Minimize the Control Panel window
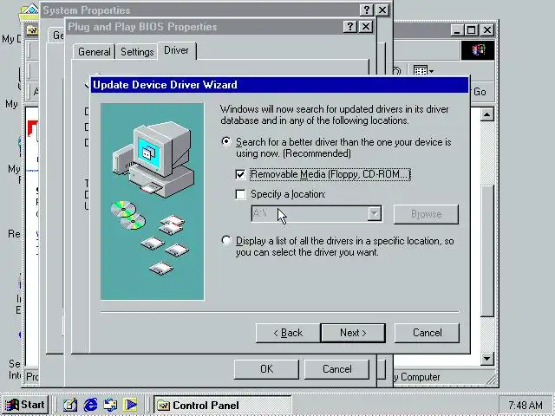This screenshot has height=416, width=555. pos(457,30)
